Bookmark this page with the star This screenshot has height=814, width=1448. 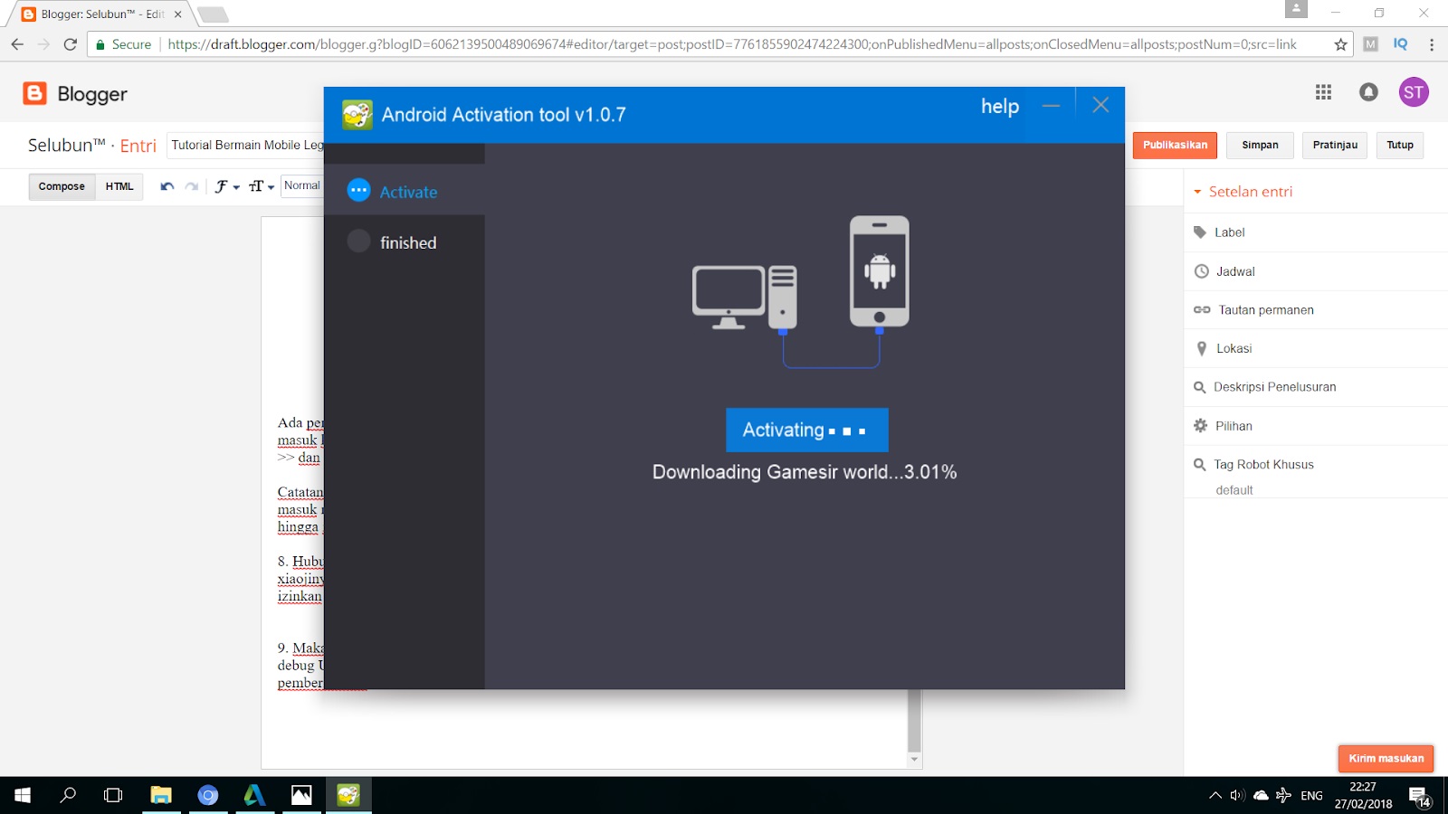tap(1340, 44)
